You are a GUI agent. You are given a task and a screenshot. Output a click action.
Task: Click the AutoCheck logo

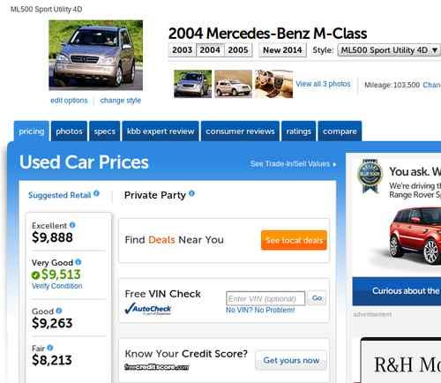point(148,309)
